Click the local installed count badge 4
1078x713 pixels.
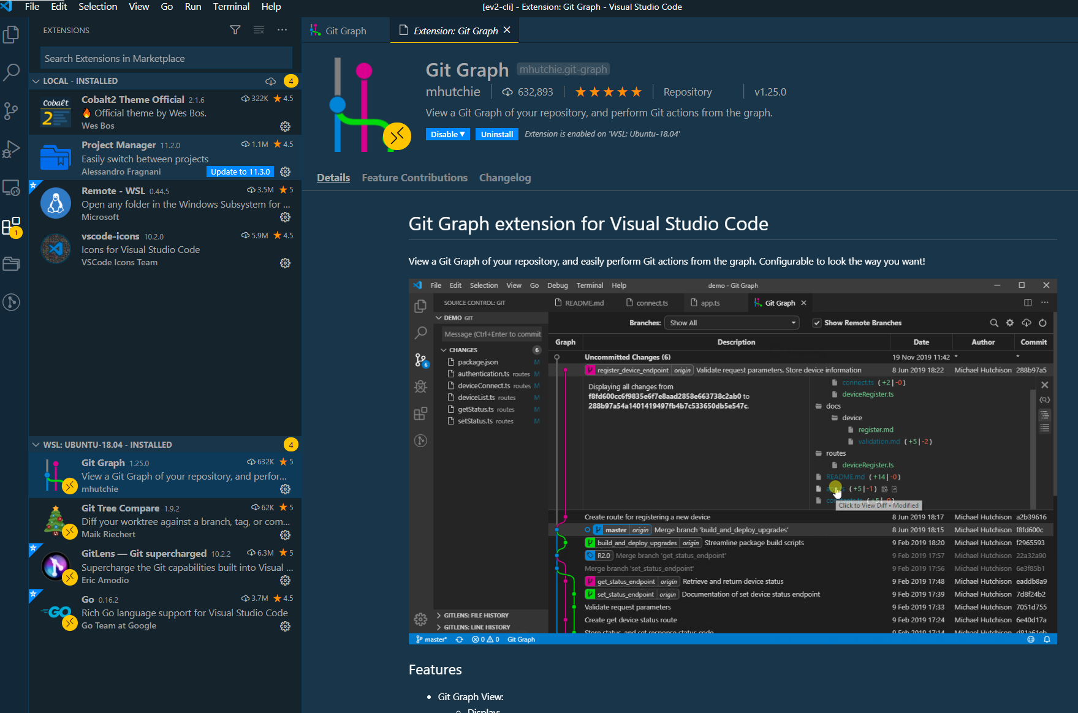click(x=291, y=81)
